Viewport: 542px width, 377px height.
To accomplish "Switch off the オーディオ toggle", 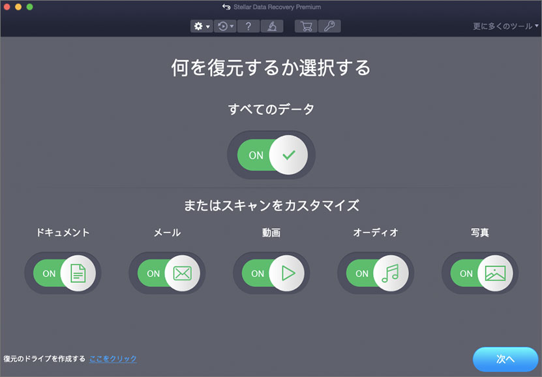I will tap(376, 273).
